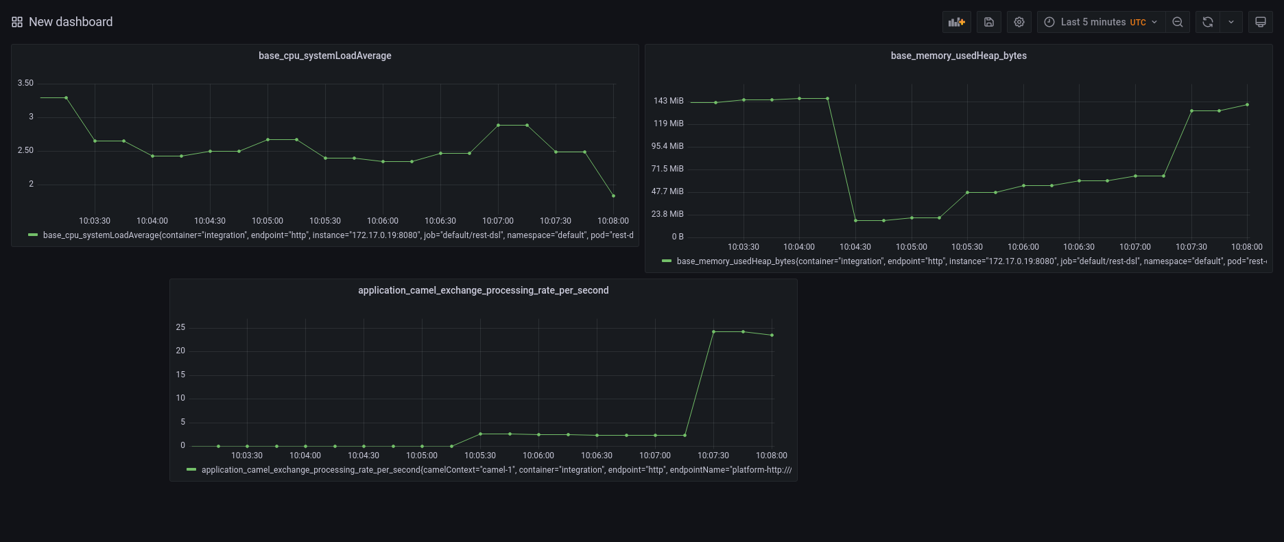The width and height of the screenshot is (1284, 542).
Task: Click the 10:07:30 data point in the camel rate graph
Action: point(713,332)
